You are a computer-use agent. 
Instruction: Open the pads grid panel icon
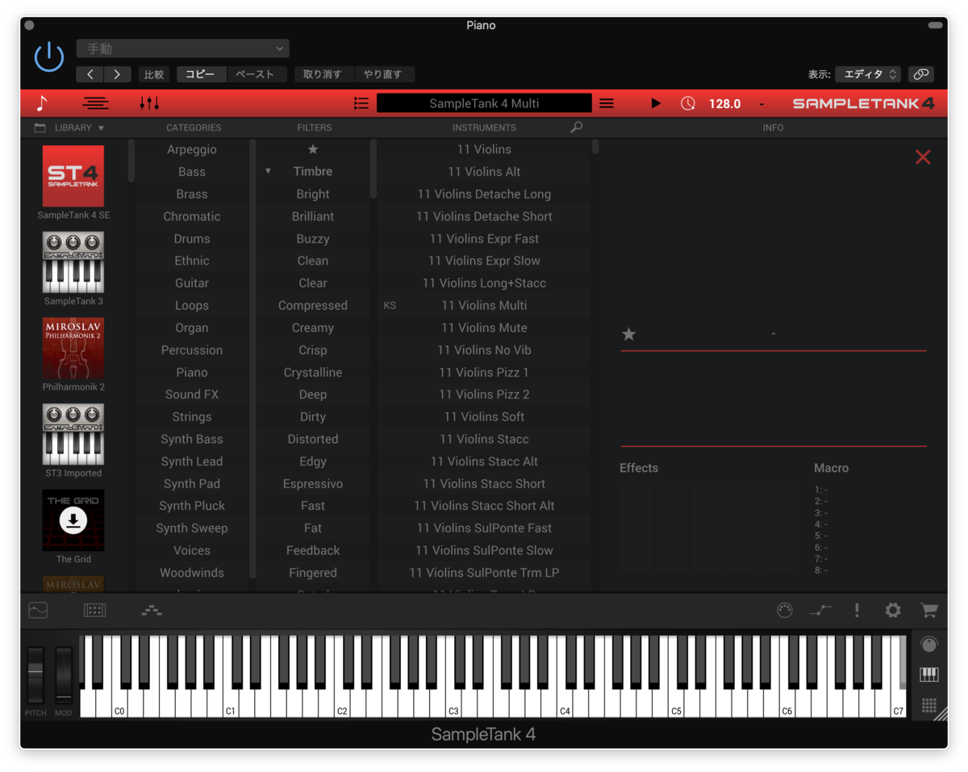(95, 611)
